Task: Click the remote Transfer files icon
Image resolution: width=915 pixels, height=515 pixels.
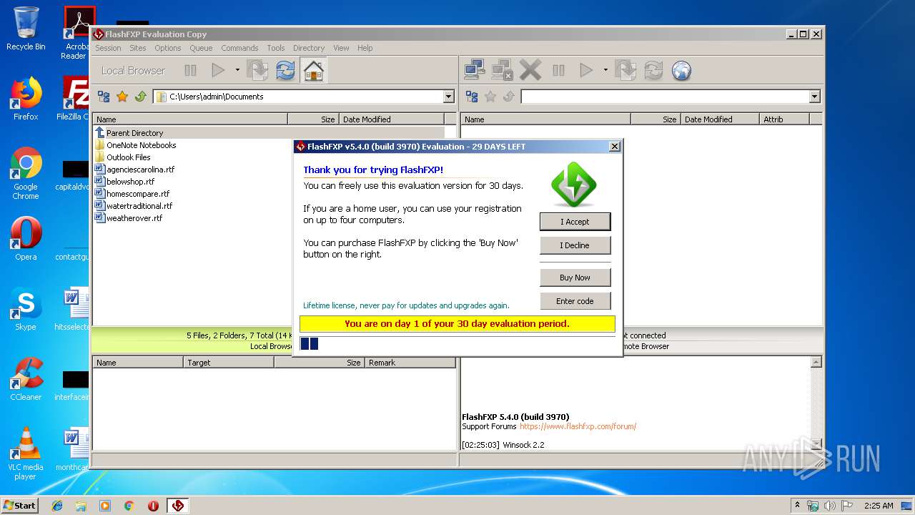Action: click(x=625, y=70)
